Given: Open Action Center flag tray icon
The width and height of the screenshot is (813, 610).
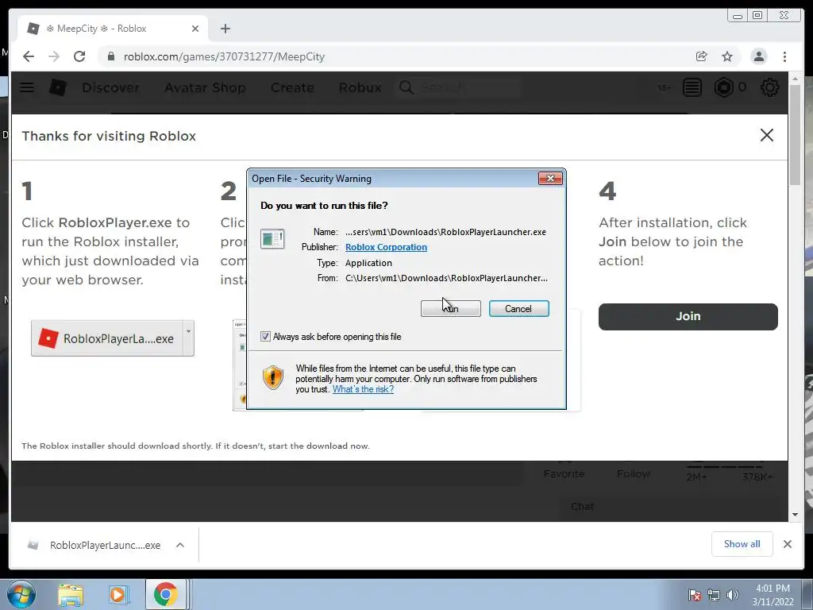Looking at the screenshot, I should coord(695,595).
